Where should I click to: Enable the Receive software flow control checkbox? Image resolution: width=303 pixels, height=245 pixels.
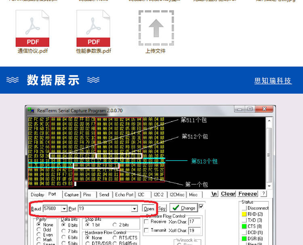[x=147, y=222]
